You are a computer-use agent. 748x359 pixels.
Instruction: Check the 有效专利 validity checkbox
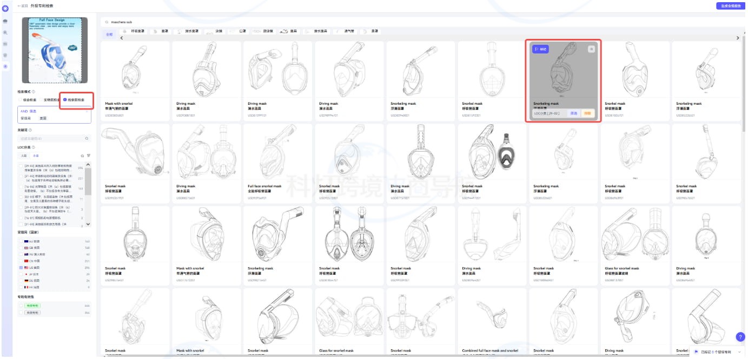pyautogui.click(x=21, y=306)
